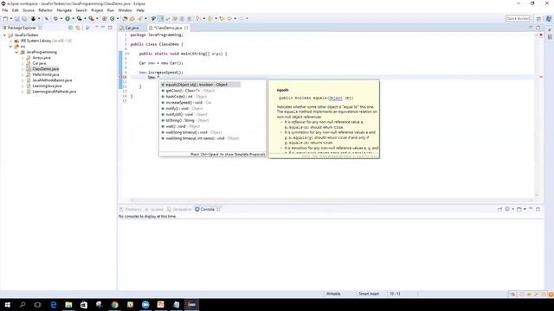Click the External Tools run icon
554x311 pixels.
pyautogui.click(x=92, y=18)
